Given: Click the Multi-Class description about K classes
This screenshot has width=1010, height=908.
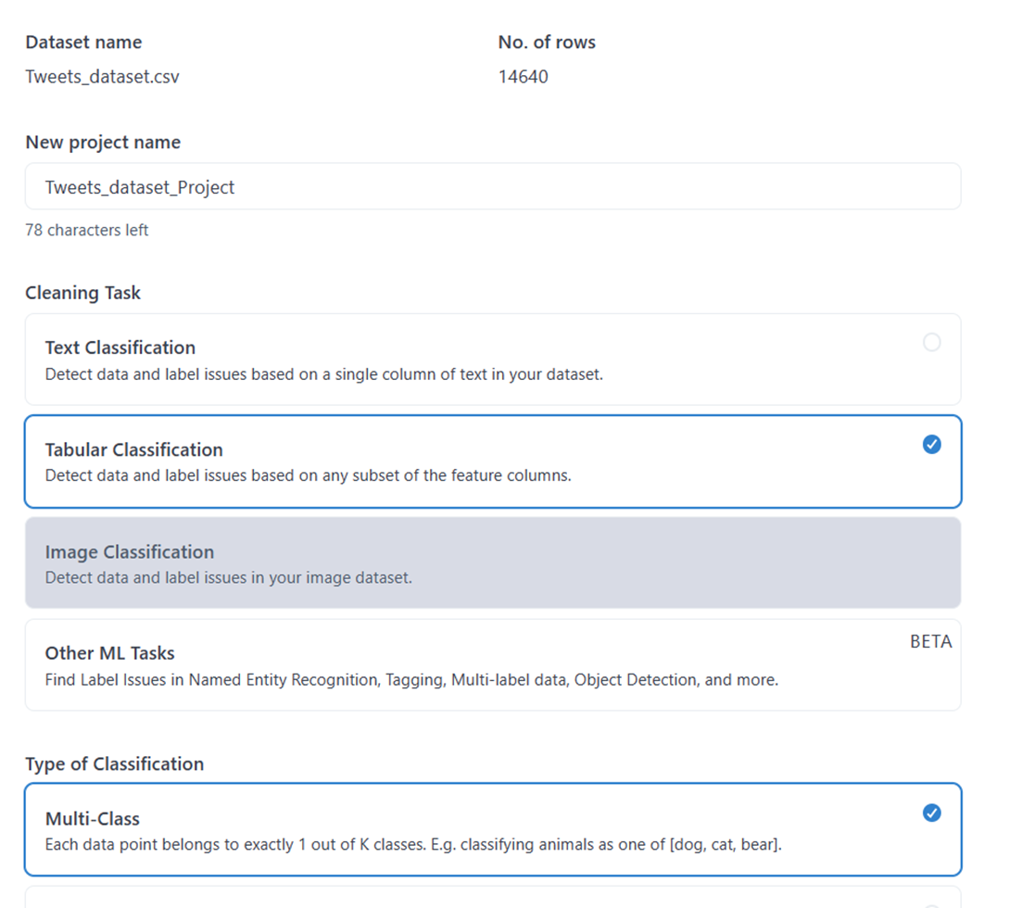Looking at the screenshot, I should coord(413,844).
